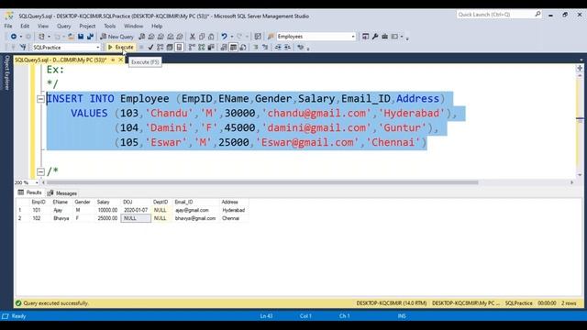Click the Quick Launch input field
587x330 pixels.
pyautogui.click(x=495, y=15)
